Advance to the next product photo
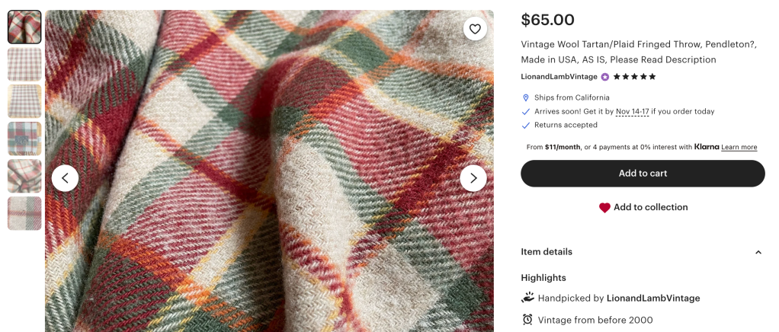779x332 pixels. (x=473, y=178)
